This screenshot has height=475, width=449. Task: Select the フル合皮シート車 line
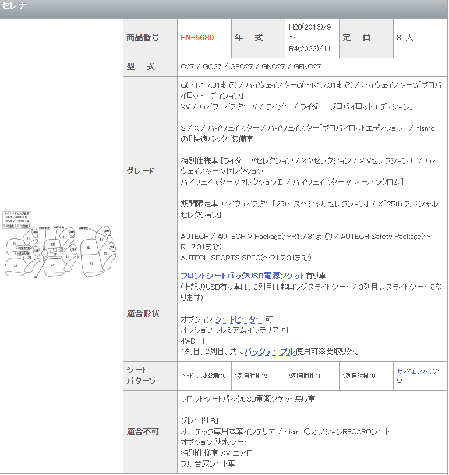point(208,464)
